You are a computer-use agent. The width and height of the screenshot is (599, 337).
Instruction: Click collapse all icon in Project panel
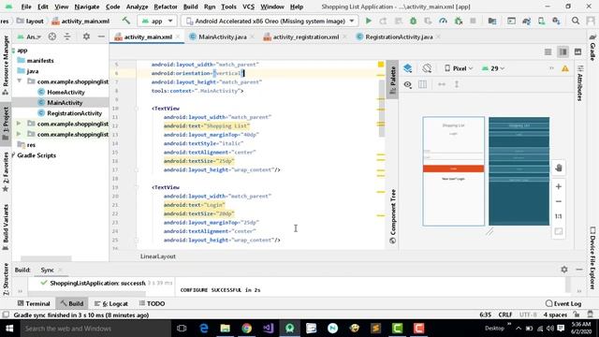(x=67, y=37)
